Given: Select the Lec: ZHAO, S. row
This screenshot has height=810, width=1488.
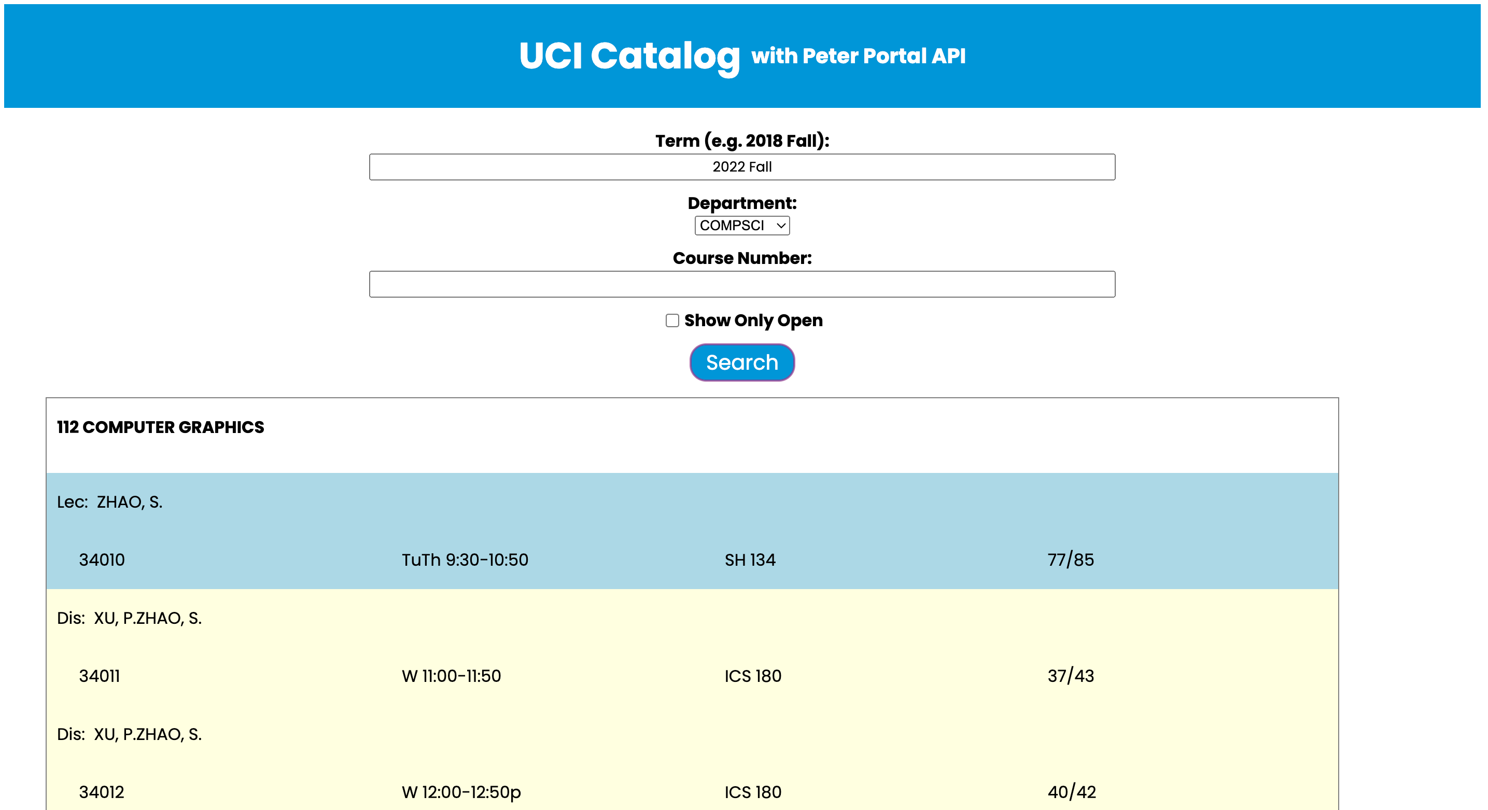Looking at the screenshot, I should coord(110,501).
